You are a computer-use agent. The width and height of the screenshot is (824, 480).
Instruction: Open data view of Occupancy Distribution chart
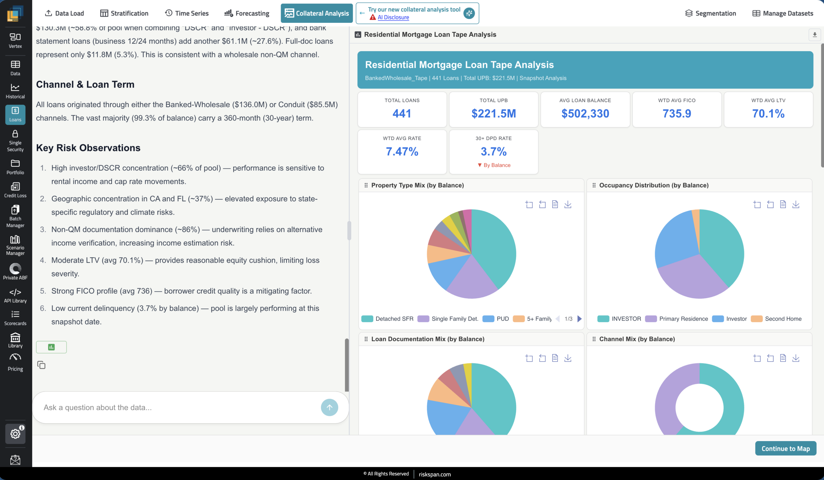tap(783, 204)
